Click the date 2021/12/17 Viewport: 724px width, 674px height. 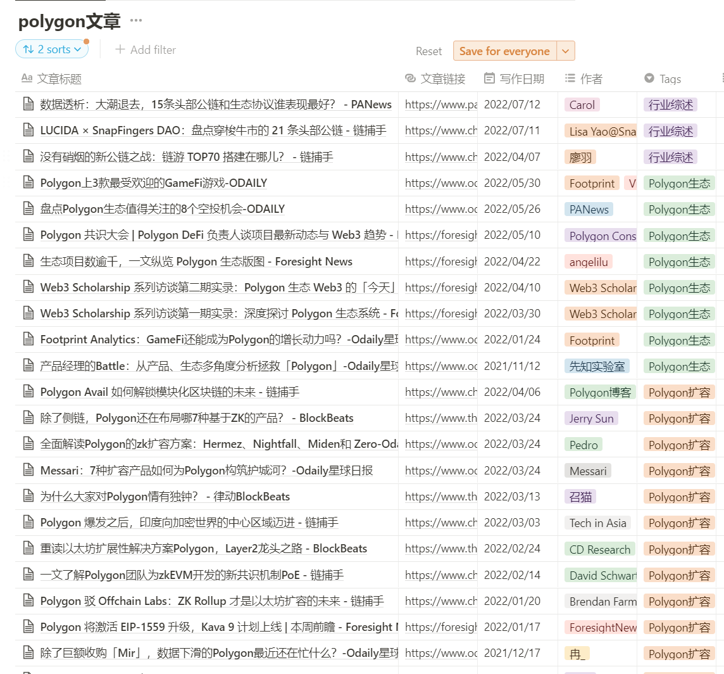[512, 653]
